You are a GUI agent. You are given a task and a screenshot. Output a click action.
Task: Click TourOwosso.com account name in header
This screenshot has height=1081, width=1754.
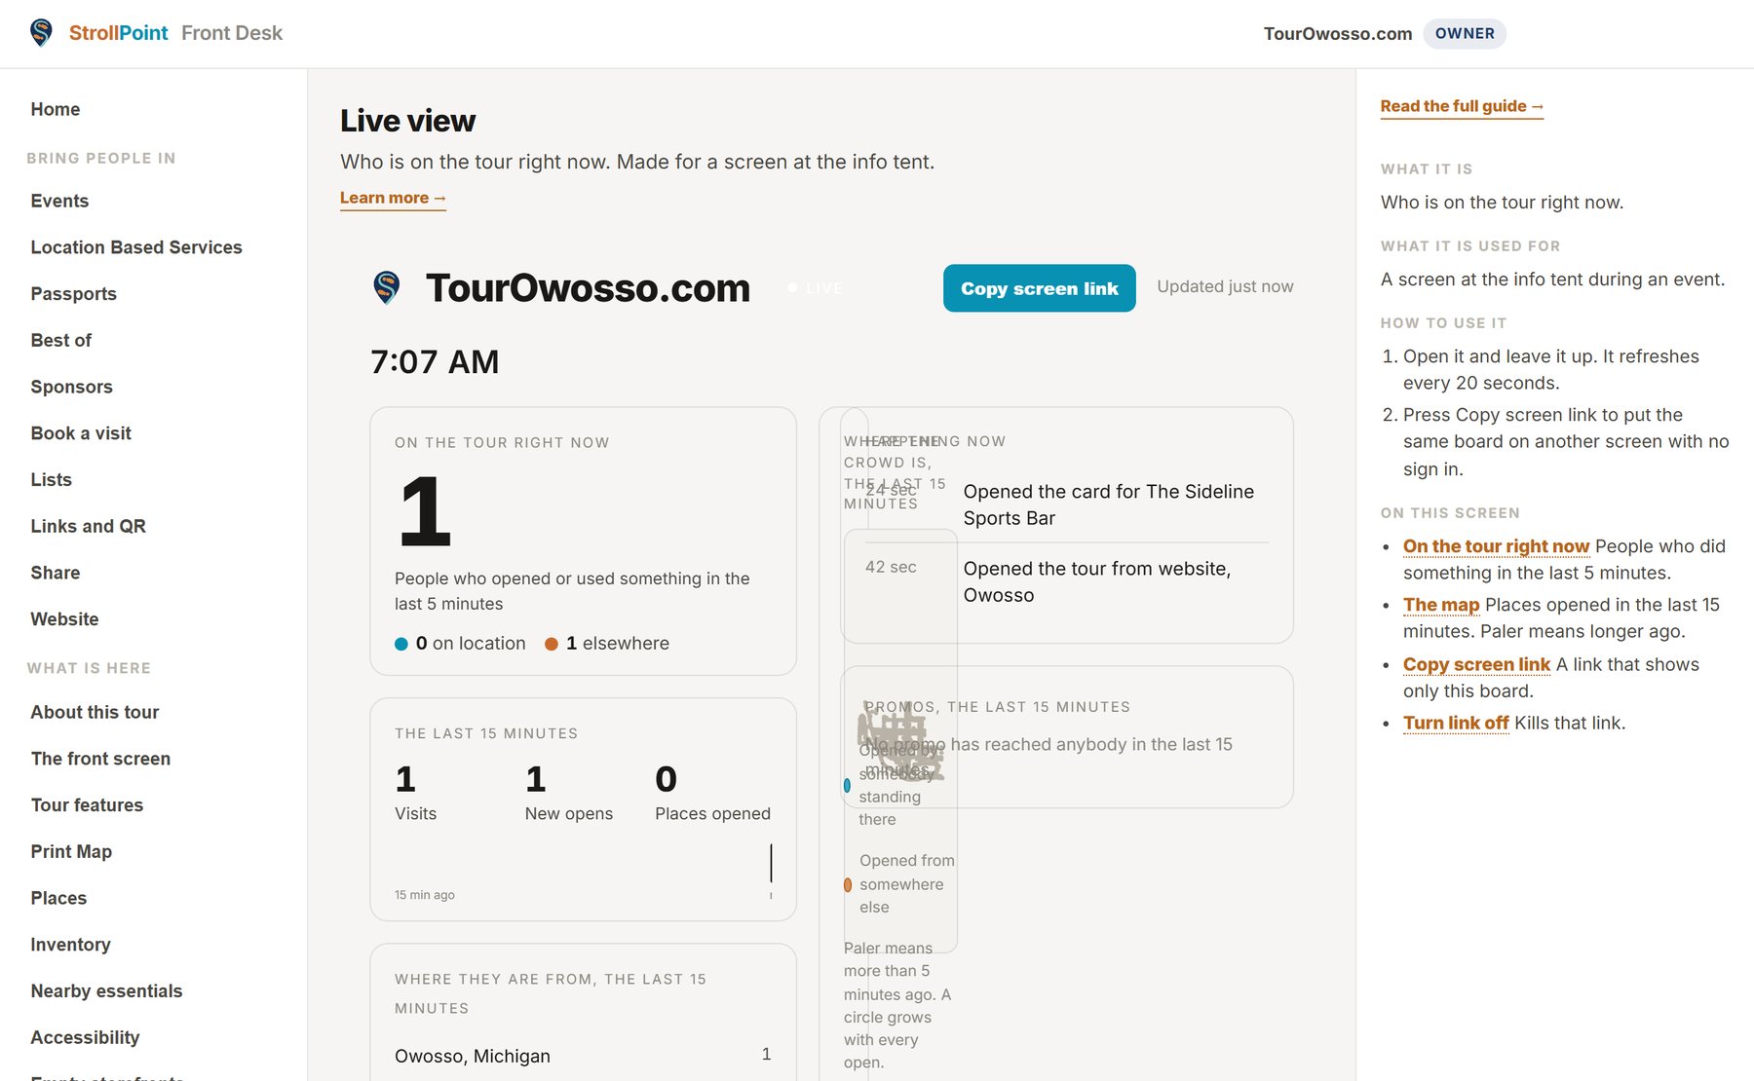1338,34
